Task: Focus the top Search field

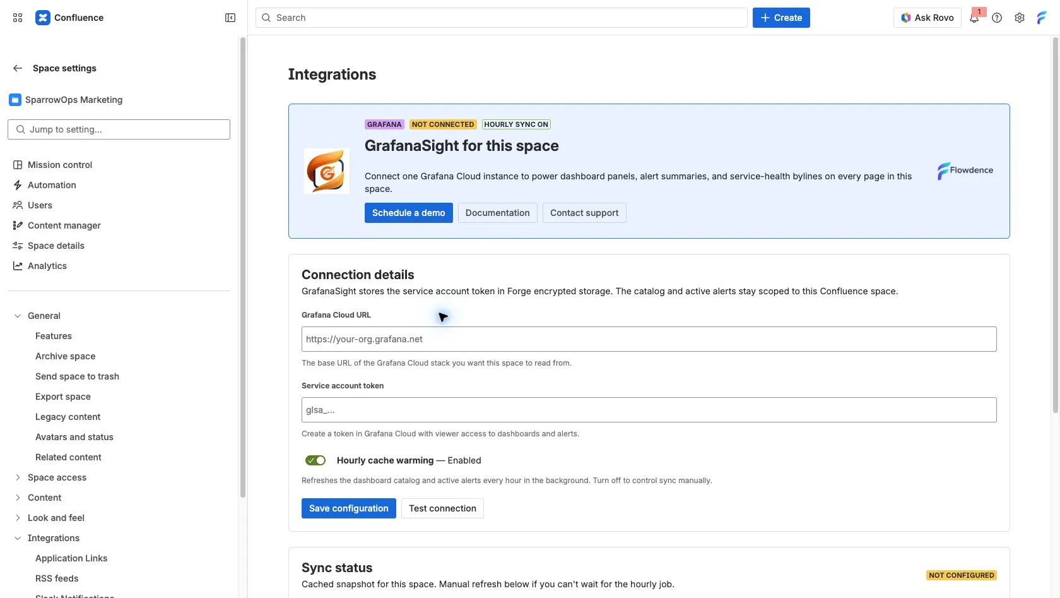Action: pyautogui.click(x=502, y=18)
